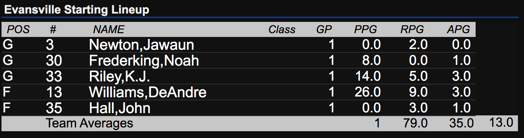The width and height of the screenshot is (524, 138).
Task: Click player name Riley,K.J.
Action: 119,77
